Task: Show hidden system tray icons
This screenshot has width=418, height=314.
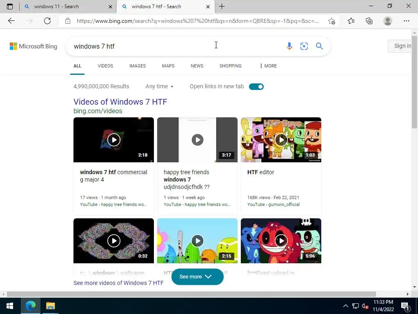Action: 345,306
